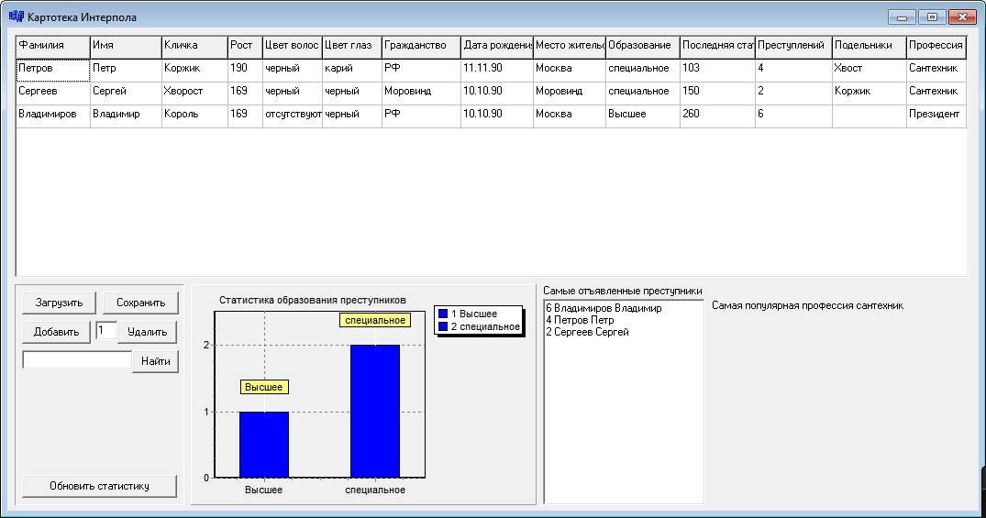Click the Добавить button
This screenshot has width=986, height=518.
57,332
